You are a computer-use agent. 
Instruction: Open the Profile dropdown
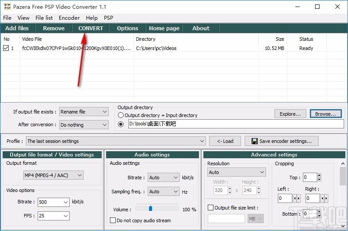click(116, 141)
